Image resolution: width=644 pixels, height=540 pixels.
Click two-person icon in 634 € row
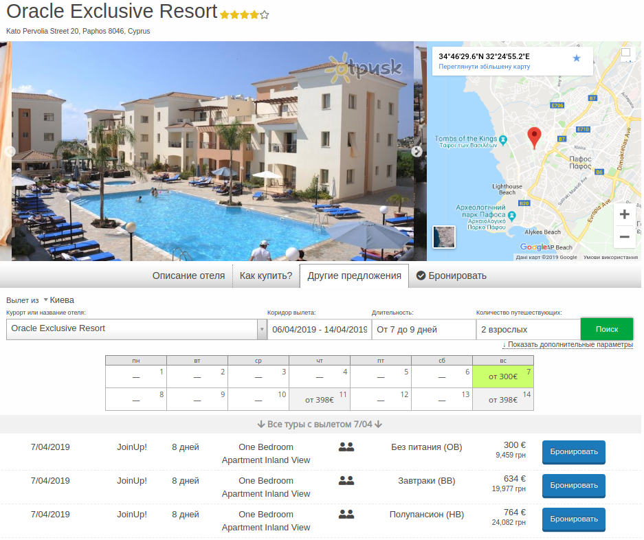(346, 480)
